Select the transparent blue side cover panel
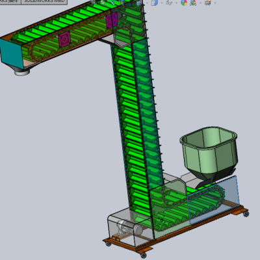Image resolution: width=260 pixels, height=260 pixels. tap(213, 200)
